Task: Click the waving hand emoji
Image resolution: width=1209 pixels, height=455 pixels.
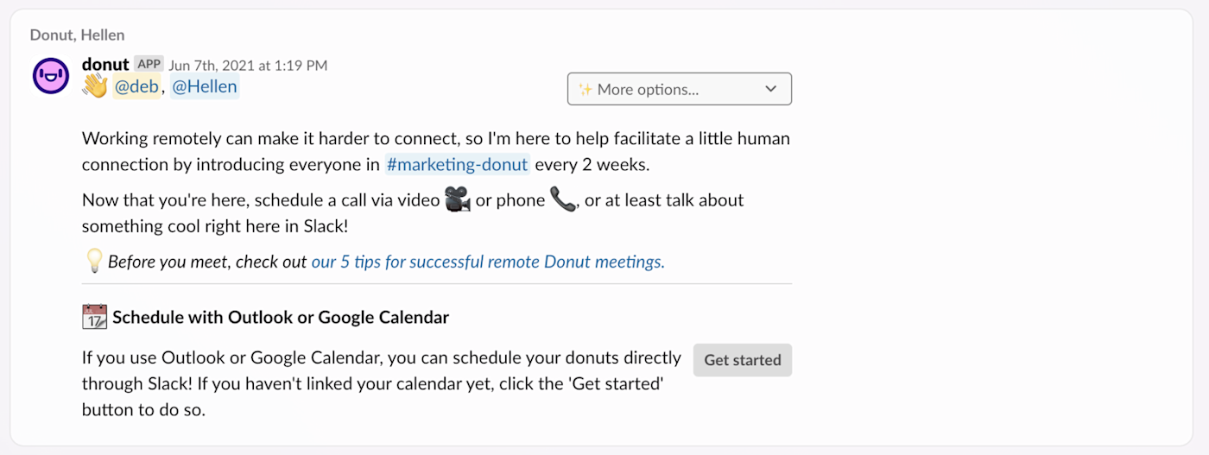Action: coord(94,86)
